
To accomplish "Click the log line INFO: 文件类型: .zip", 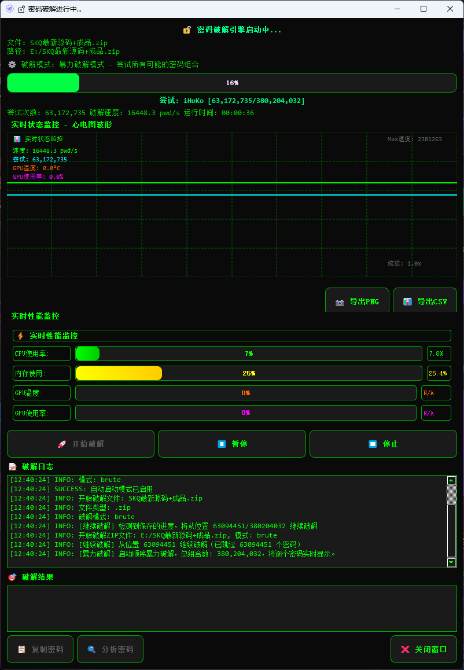I will [x=71, y=507].
